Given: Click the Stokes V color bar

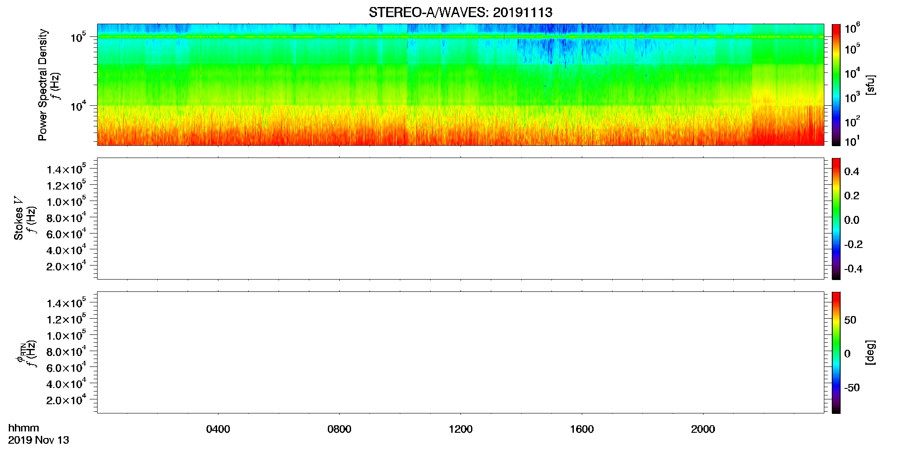Looking at the screenshot, I should (836, 219).
